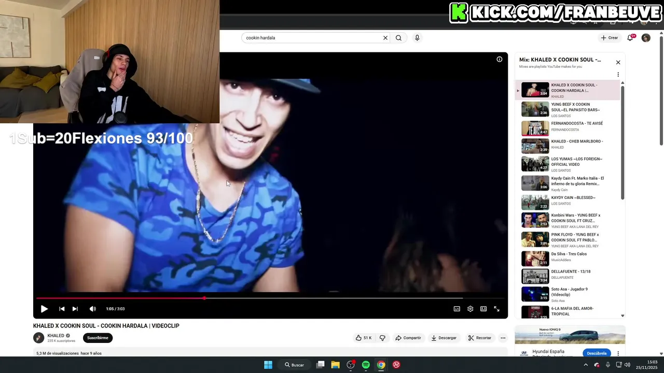Image resolution: width=664 pixels, height=373 pixels.
Task: Select 6-LA MAFIA DEL AMOR-TROPICAL
Action: click(568, 311)
